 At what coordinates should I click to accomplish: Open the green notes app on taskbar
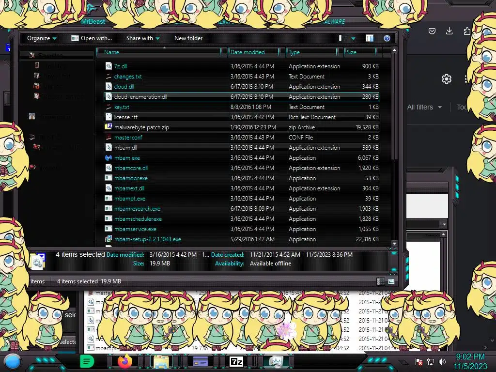click(x=87, y=361)
